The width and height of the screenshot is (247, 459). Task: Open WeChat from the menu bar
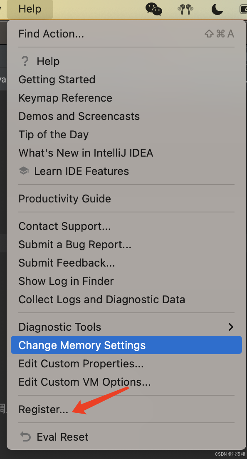[154, 9]
